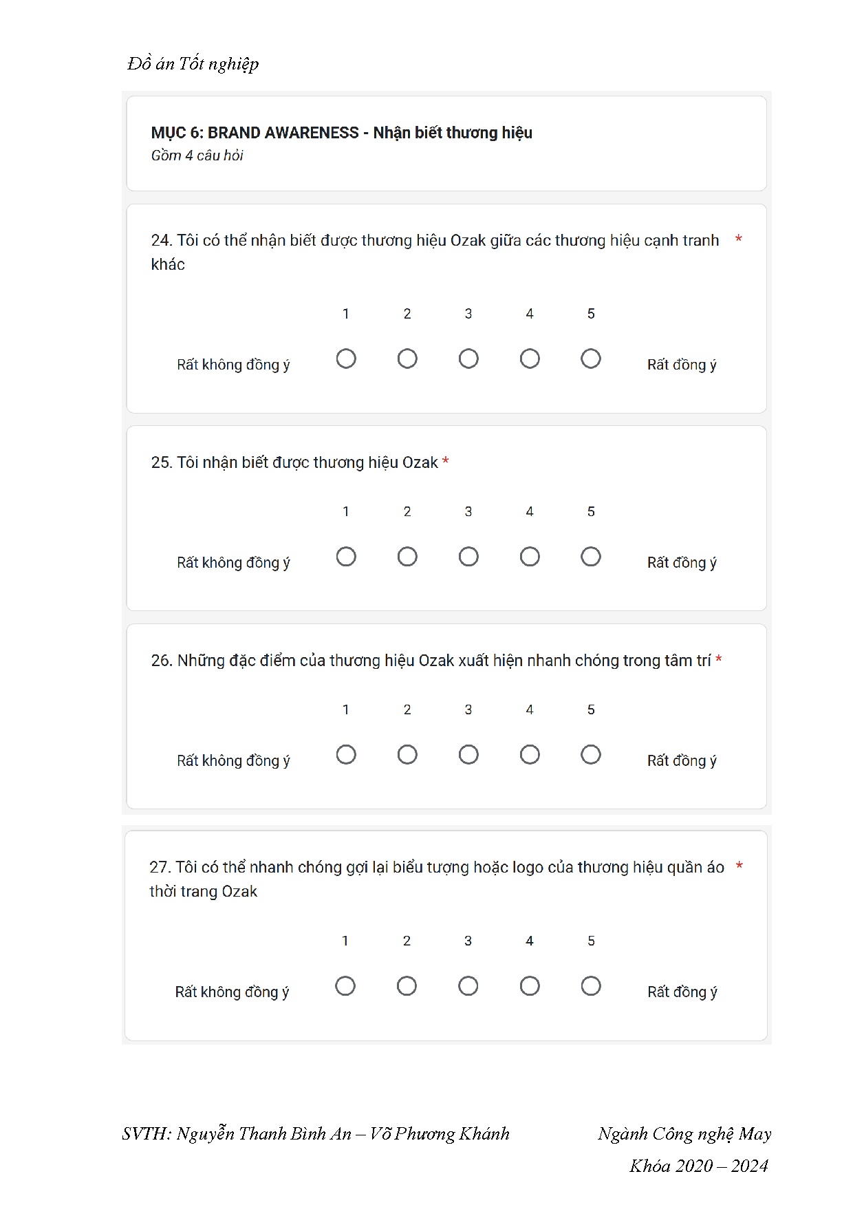853x1207 pixels.
Task: Select rating 3 for question 27
Action: [468, 986]
